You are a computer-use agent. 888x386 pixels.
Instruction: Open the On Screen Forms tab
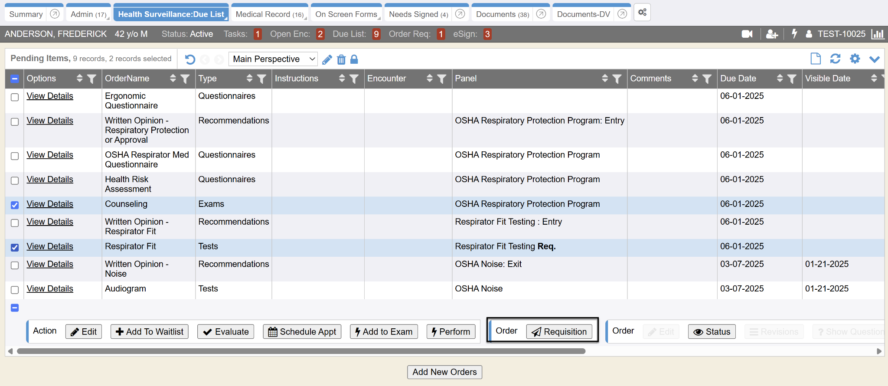(346, 14)
